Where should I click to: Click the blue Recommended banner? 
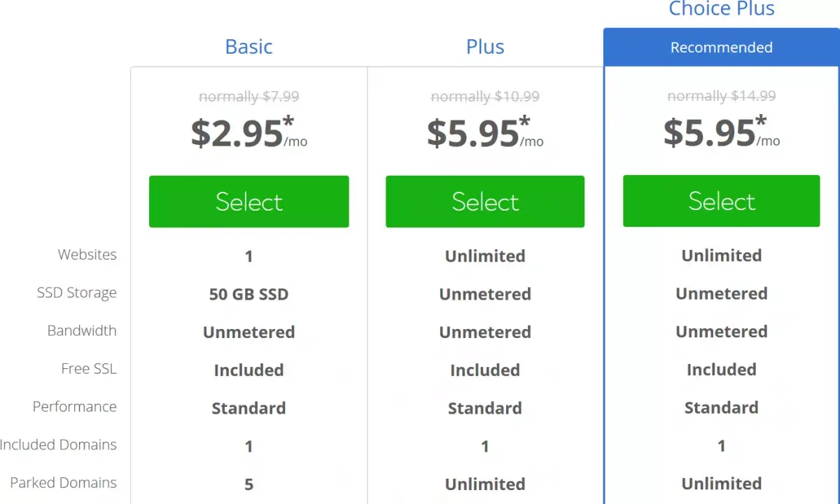point(721,48)
